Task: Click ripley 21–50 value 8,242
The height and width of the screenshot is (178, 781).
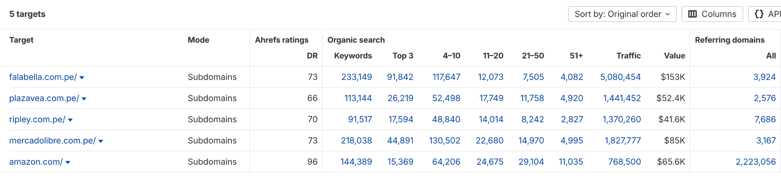Action: click(x=533, y=120)
